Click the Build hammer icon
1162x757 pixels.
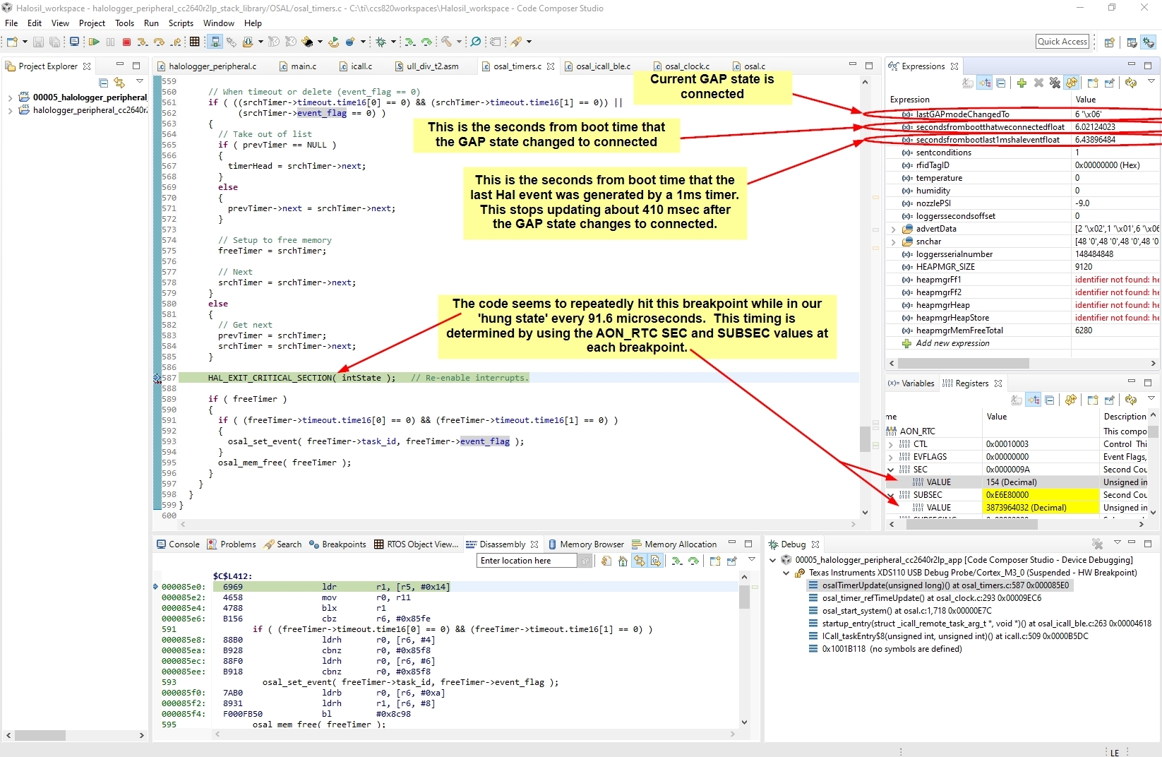446,42
